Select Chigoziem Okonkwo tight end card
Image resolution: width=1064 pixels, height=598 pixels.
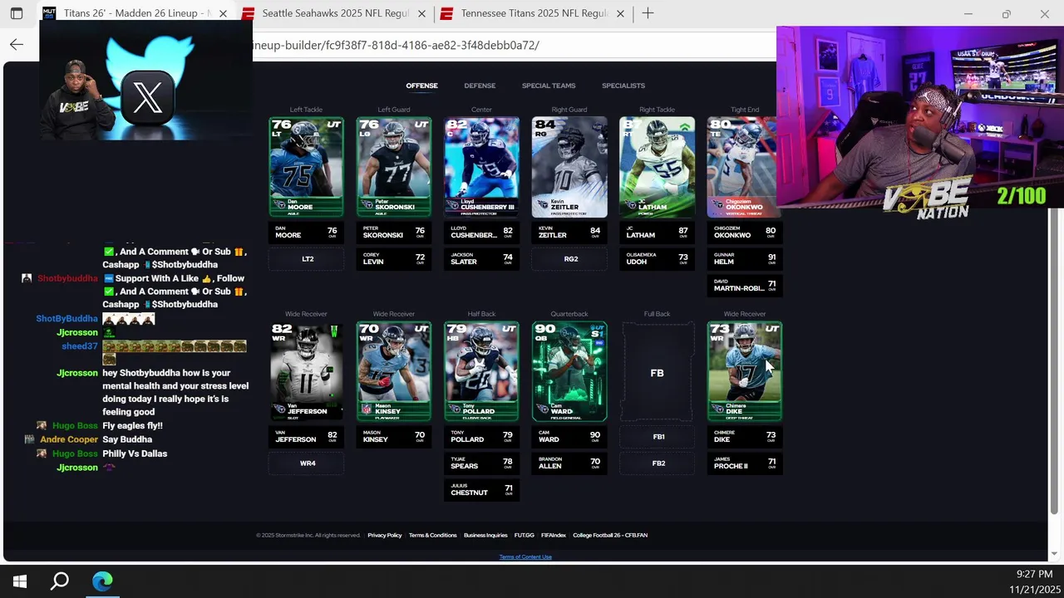click(742, 167)
